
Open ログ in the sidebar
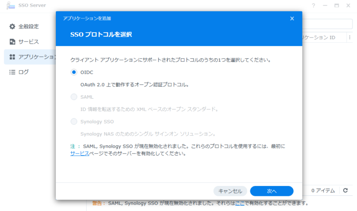click(x=24, y=72)
